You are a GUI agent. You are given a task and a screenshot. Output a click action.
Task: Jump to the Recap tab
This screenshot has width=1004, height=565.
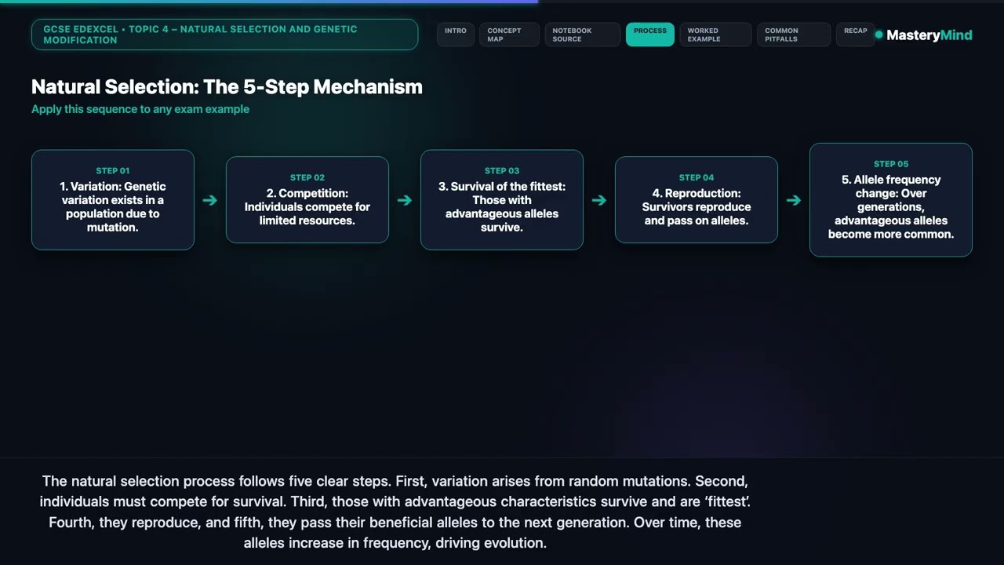coord(855,35)
